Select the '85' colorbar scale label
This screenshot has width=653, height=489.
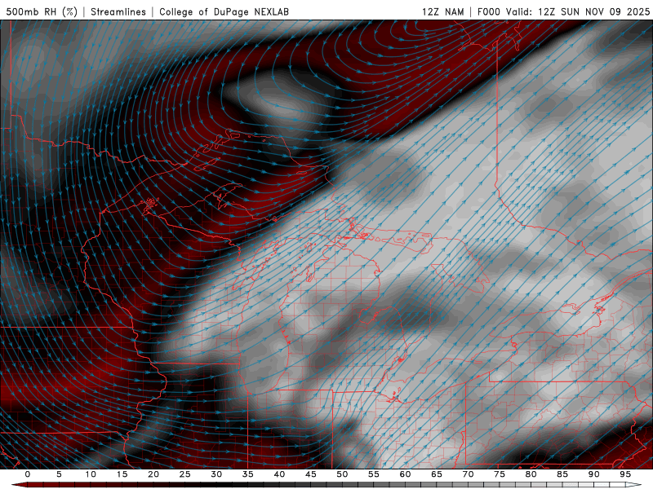pyautogui.click(x=562, y=474)
